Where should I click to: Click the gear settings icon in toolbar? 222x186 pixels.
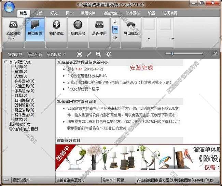(x=109, y=54)
